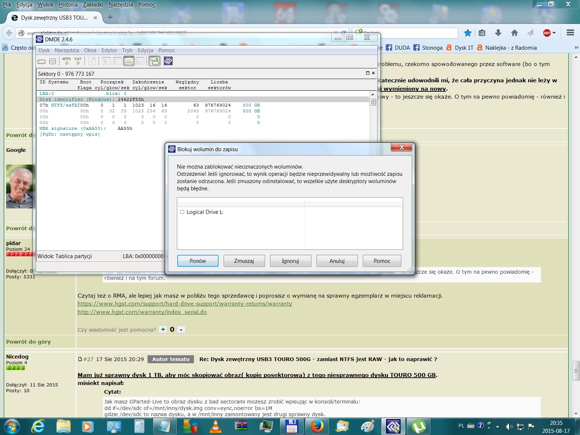Viewport: 580px width, 435px height.
Task: Click the Windows Start button
Action: click(x=12, y=426)
